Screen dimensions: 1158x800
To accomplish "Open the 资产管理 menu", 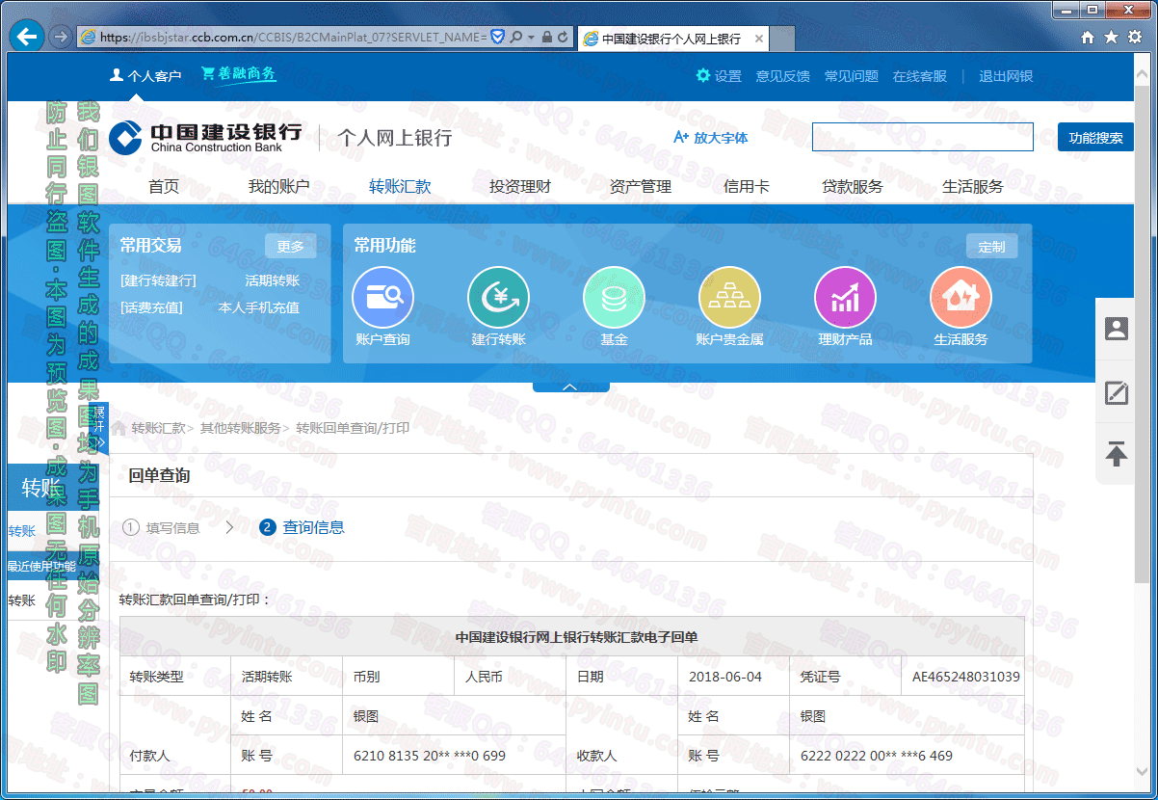I will tap(641, 187).
